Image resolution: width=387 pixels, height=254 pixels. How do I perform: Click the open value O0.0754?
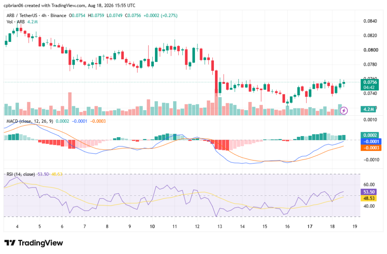coord(77,15)
